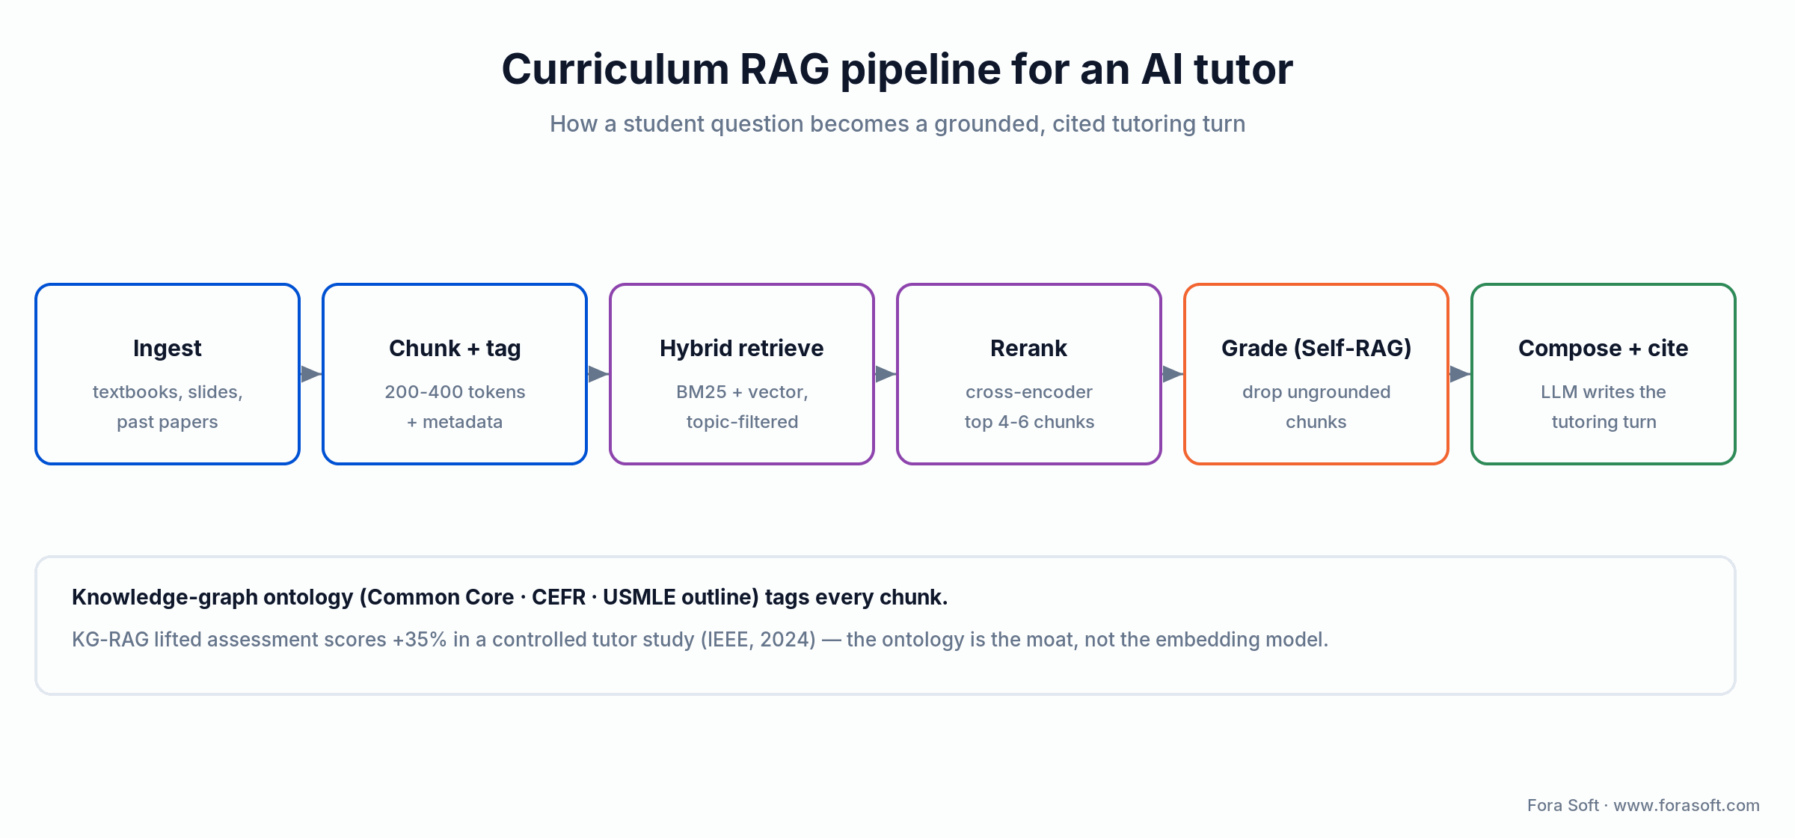Image resolution: width=1795 pixels, height=838 pixels.
Task: Click the title 'Curriculum RAG pipeline for an AI tutor'
Action: (897, 69)
